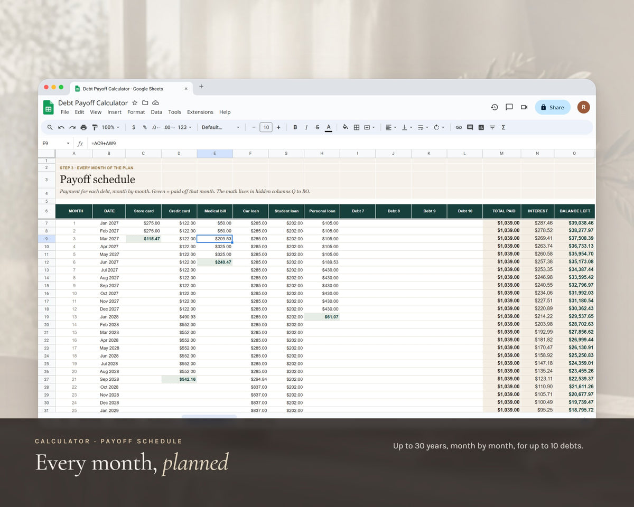Format cell as percent

(144, 127)
